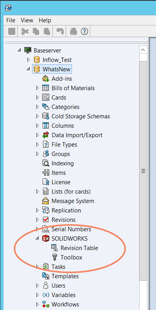Expand the File Types node
This screenshot has width=156, height=310.
38,145
